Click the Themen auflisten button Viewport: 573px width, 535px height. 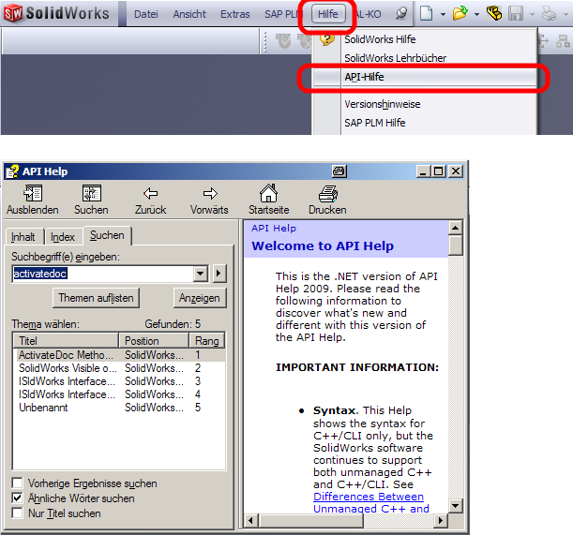[x=96, y=298]
